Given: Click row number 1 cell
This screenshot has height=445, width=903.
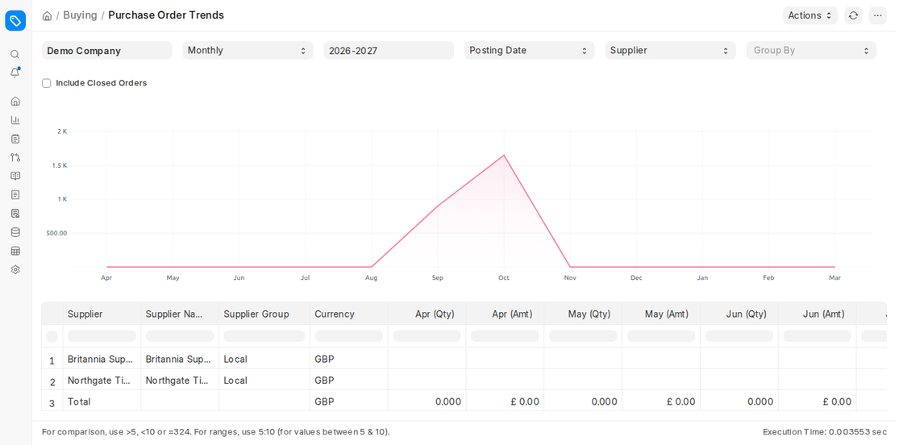Looking at the screenshot, I should (x=52, y=360).
